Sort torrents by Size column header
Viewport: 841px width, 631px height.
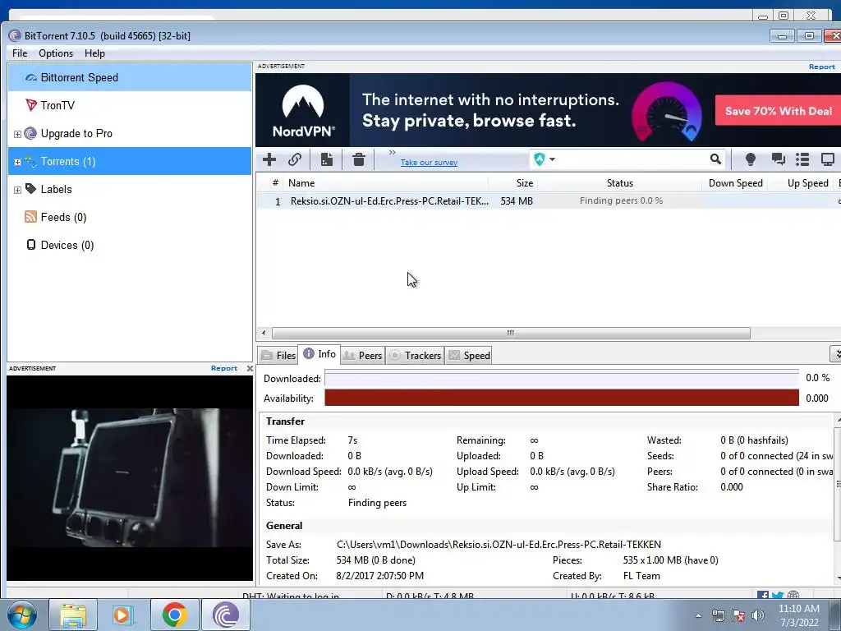513,183
